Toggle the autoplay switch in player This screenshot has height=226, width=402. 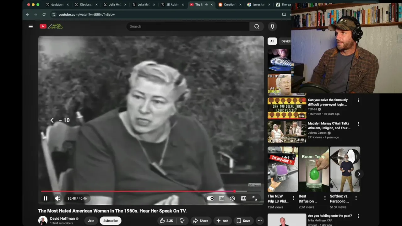(210, 198)
